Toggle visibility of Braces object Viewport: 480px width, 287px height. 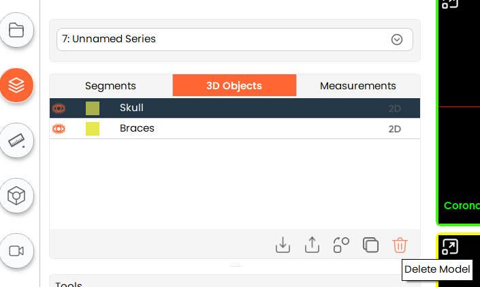(59, 128)
